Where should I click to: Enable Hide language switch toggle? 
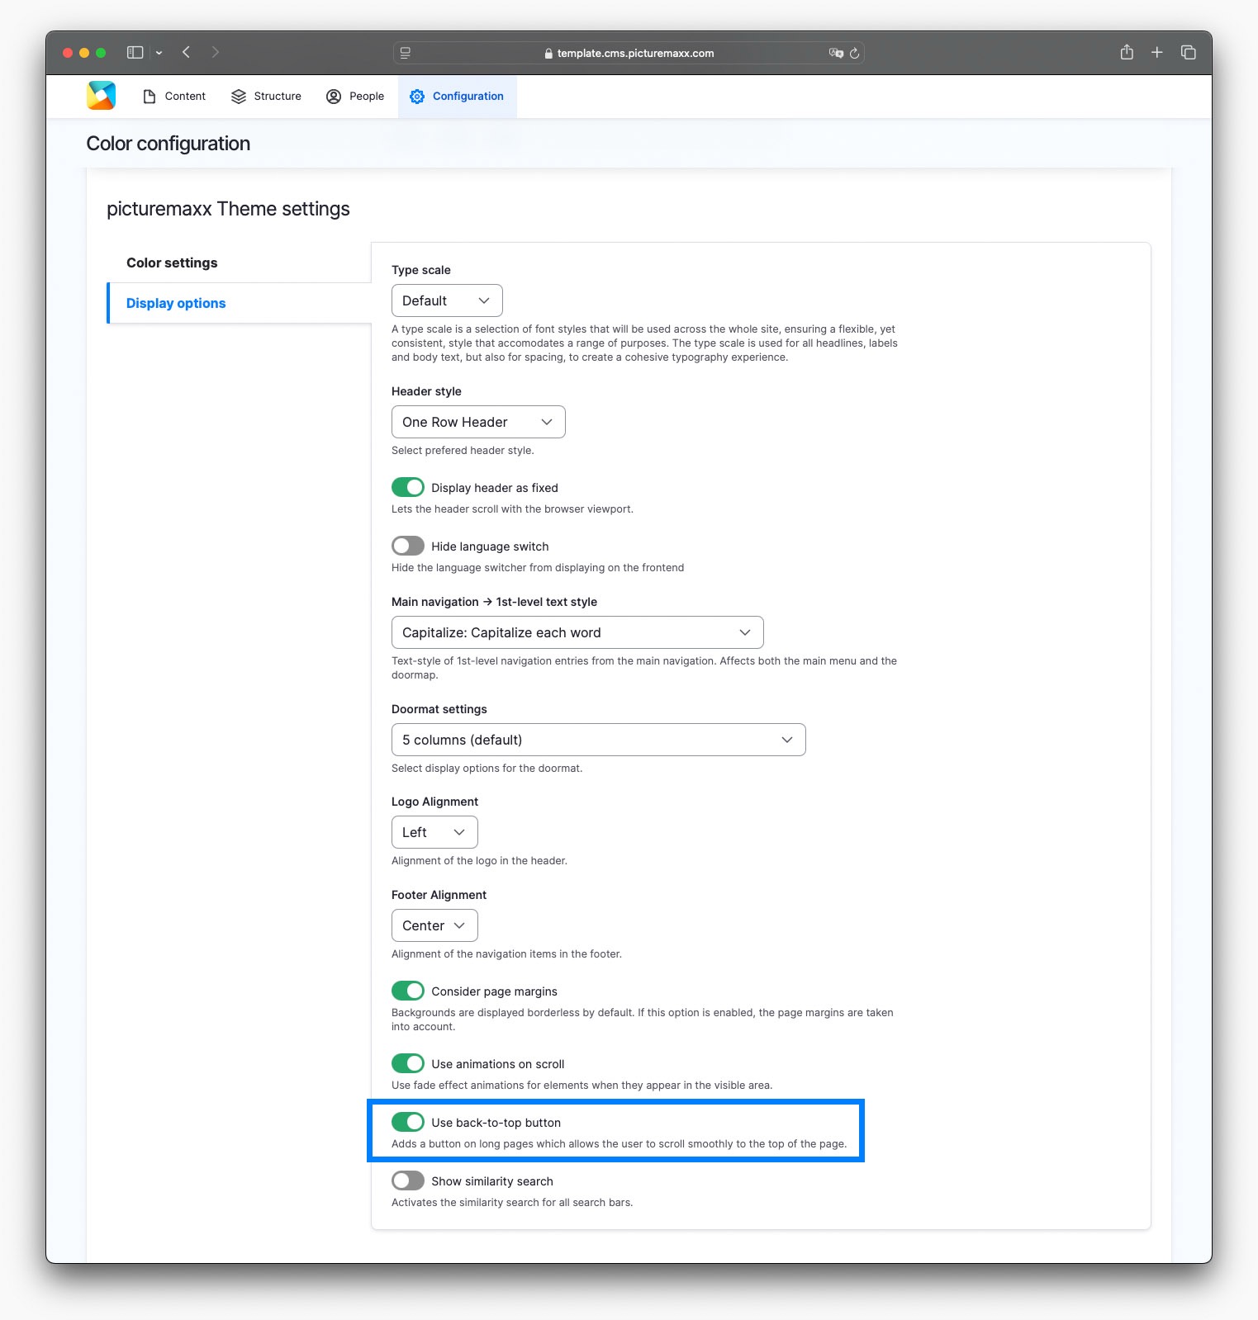408,546
